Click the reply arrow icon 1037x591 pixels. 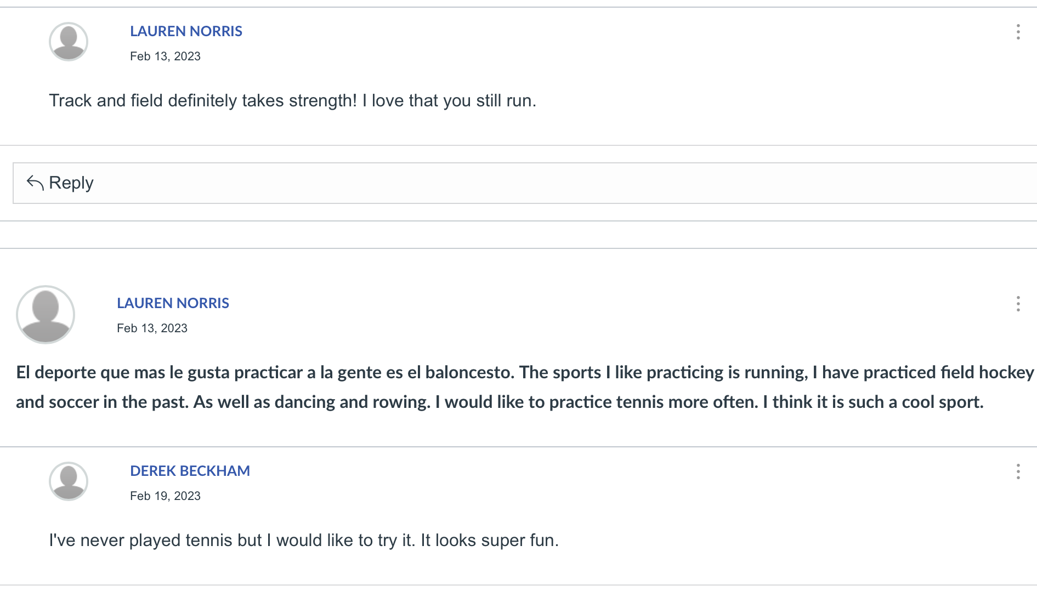[x=35, y=183]
